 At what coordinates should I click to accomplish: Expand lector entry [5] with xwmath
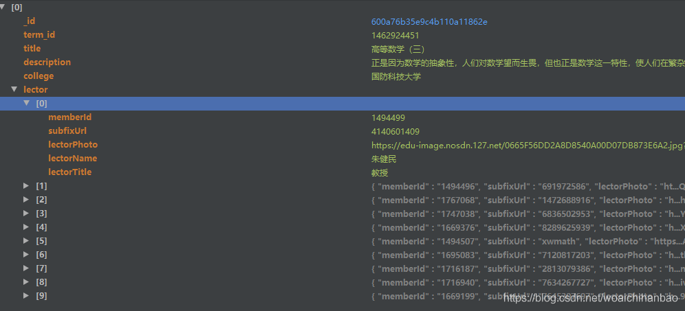click(x=26, y=241)
